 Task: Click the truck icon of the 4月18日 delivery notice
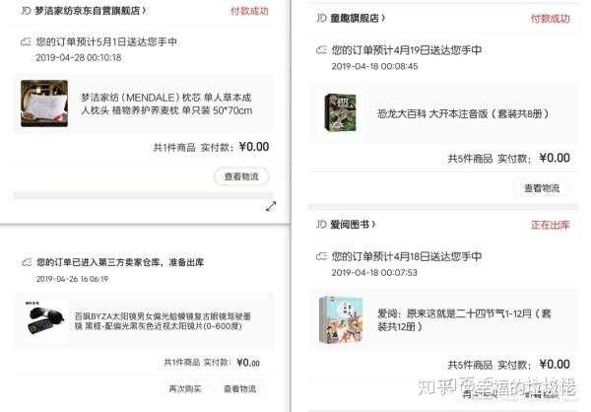[x=321, y=256]
